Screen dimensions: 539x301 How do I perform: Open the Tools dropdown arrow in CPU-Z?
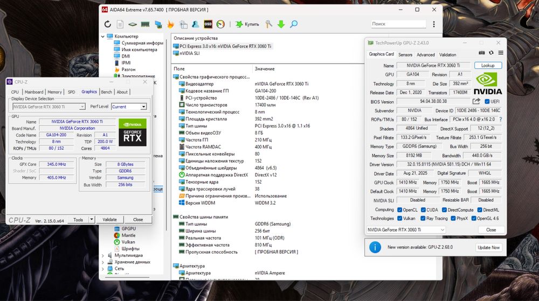tap(92, 219)
